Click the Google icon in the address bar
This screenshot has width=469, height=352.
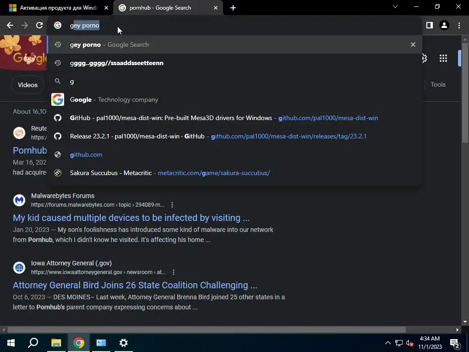58,26
